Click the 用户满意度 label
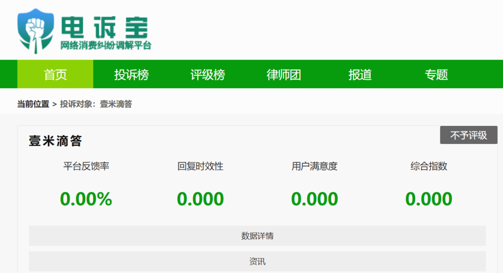The width and height of the screenshot is (503, 273). (314, 166)
